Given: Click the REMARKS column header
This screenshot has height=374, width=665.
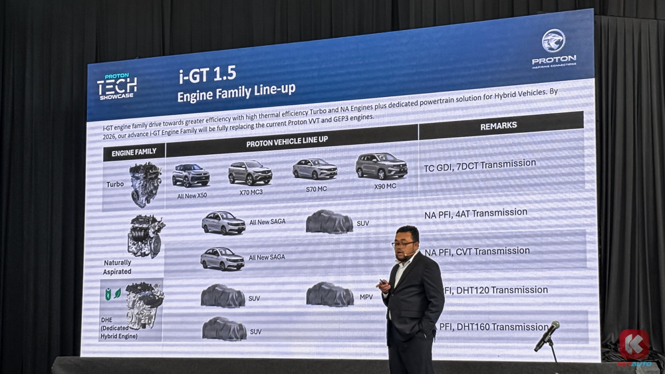Looking at the screenshot, I should tap(498, 126).
